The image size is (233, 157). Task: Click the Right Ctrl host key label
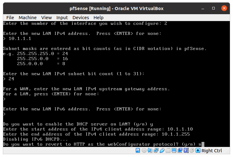(212, 151)
